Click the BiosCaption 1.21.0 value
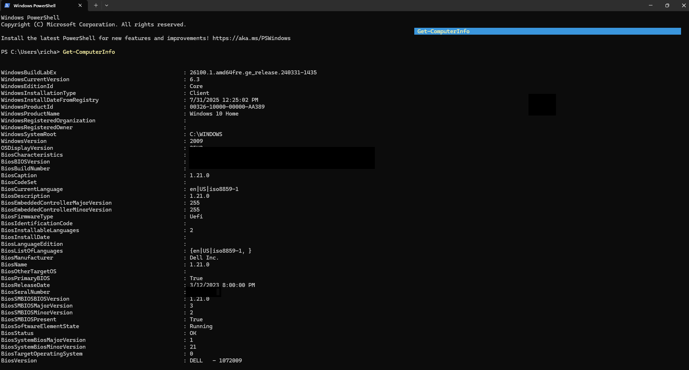Screen dimensions: 689x370 (x=200, y=175)
